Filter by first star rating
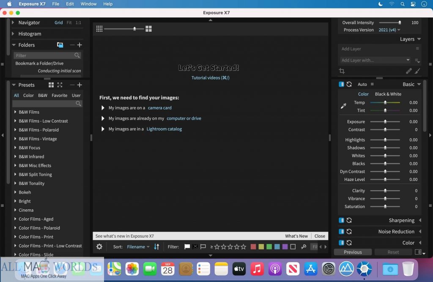 pyautogui.click(x=217, y=246)
